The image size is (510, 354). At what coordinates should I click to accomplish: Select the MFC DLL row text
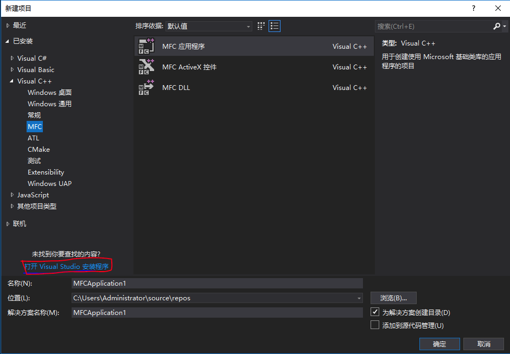click(x=176, y=87)
